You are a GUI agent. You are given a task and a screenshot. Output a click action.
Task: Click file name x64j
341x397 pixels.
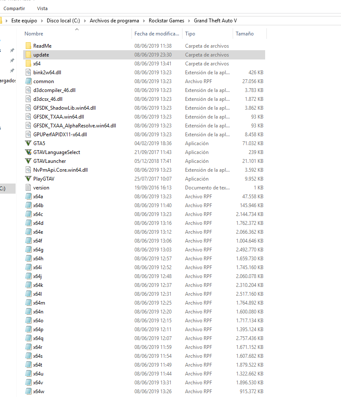coord(38,276)
